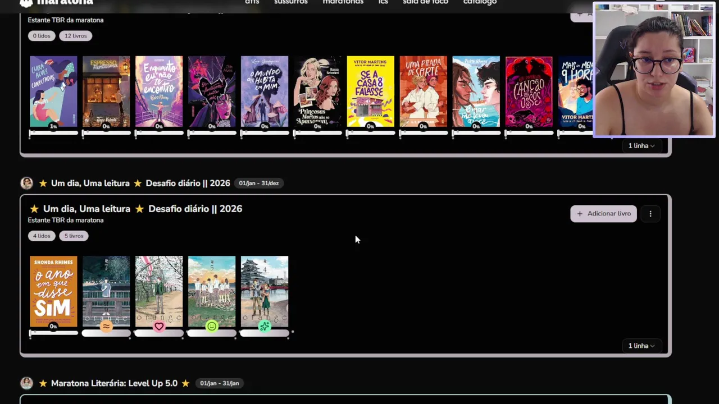Click the green smiley rating icon
719x404 pixels.
(212, 327)
